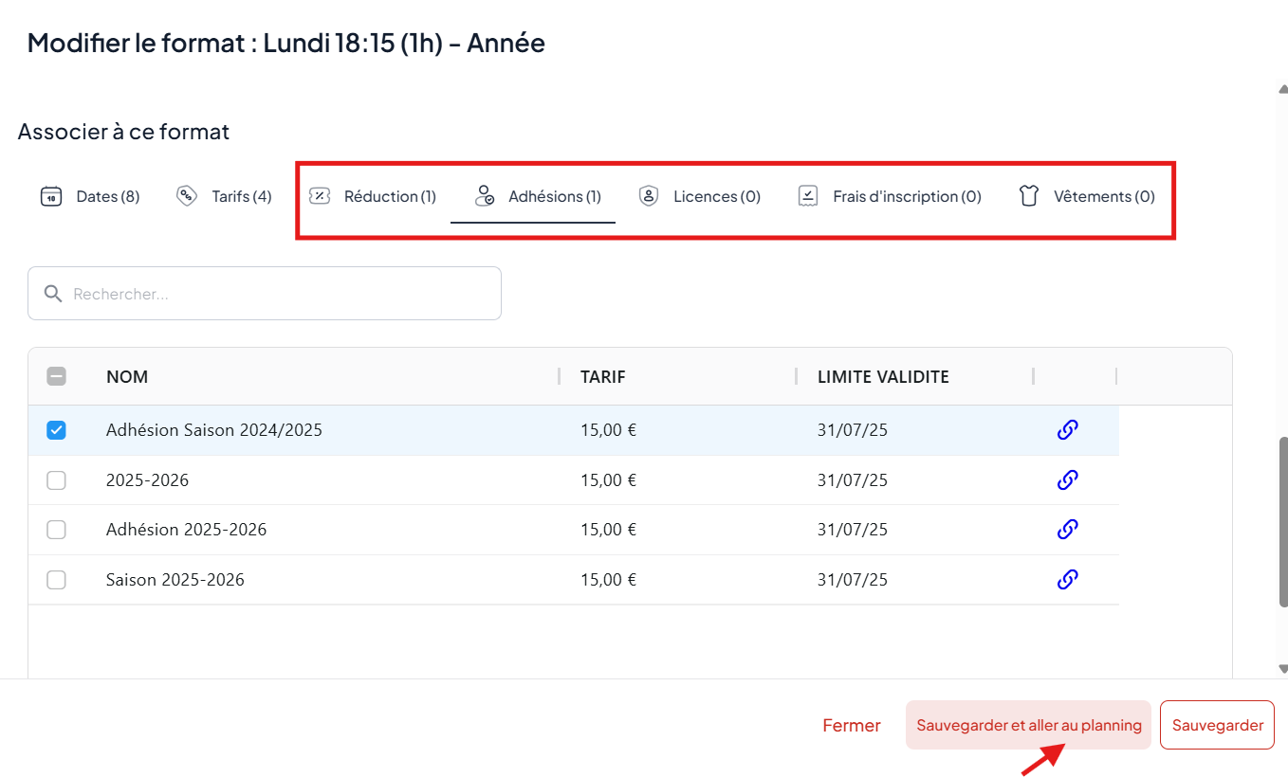This screenshot has height=777, width=1288.
Task: Click the calendar icon of Dates tab
Action: click(x=50, y=196)
